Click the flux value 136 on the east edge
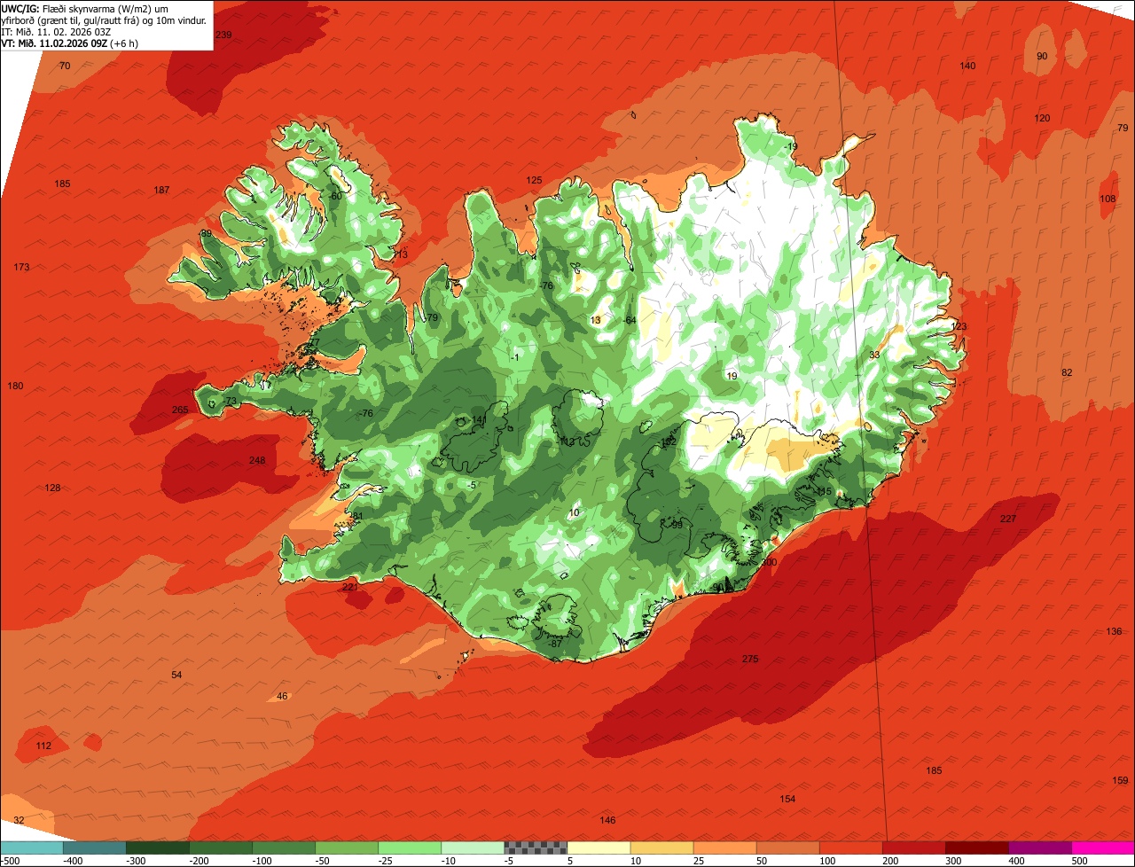The height and width of the screenshot is (867, 1135). [x=1114, y=631]
